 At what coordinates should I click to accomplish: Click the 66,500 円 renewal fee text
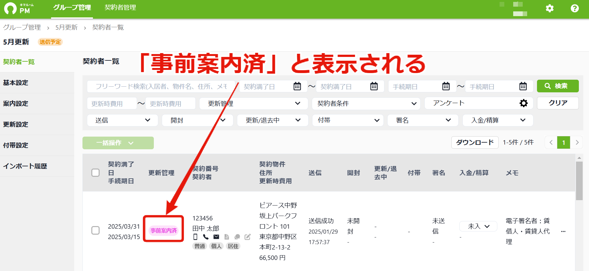click(x=272, y=258)
